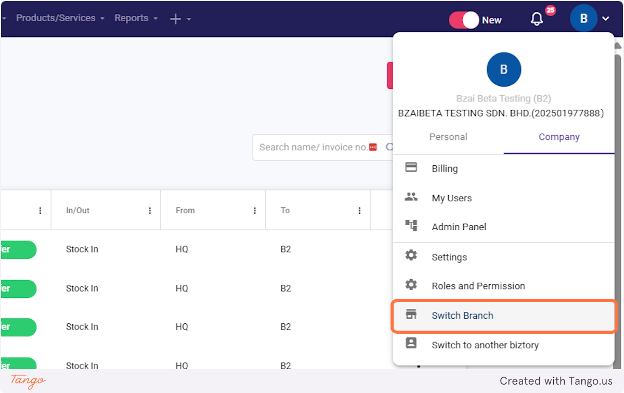This screenshot has height=393, width=624.
Task: Open In/Out column options menu
Action: pyautogui.click(x=150, y=211)
